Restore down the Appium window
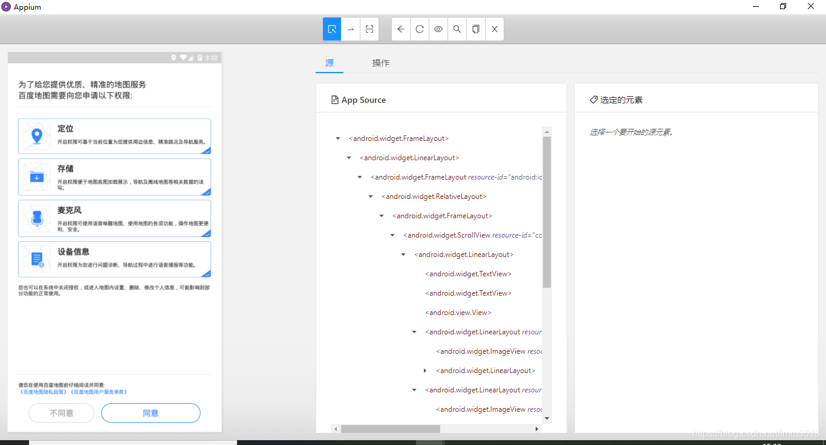The width and height of the screenshot is (826, 445). [783, 7]
